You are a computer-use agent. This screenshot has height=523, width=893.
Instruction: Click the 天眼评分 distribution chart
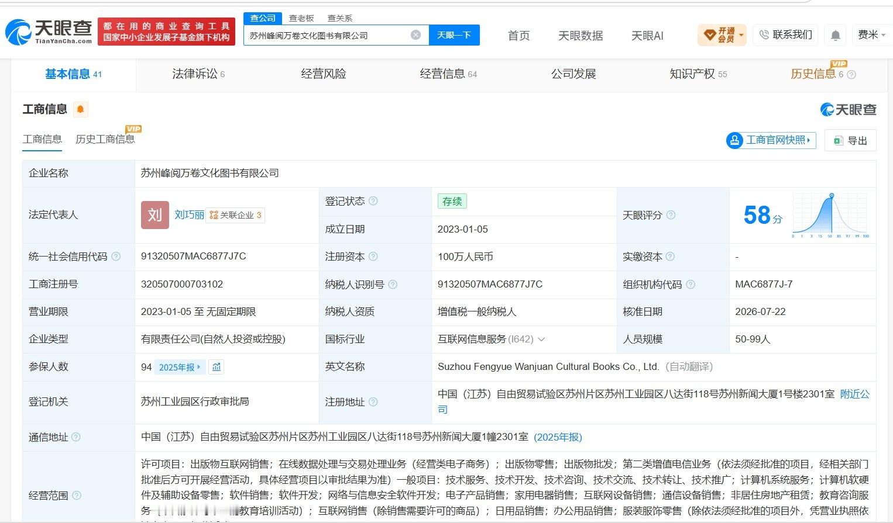830,215
